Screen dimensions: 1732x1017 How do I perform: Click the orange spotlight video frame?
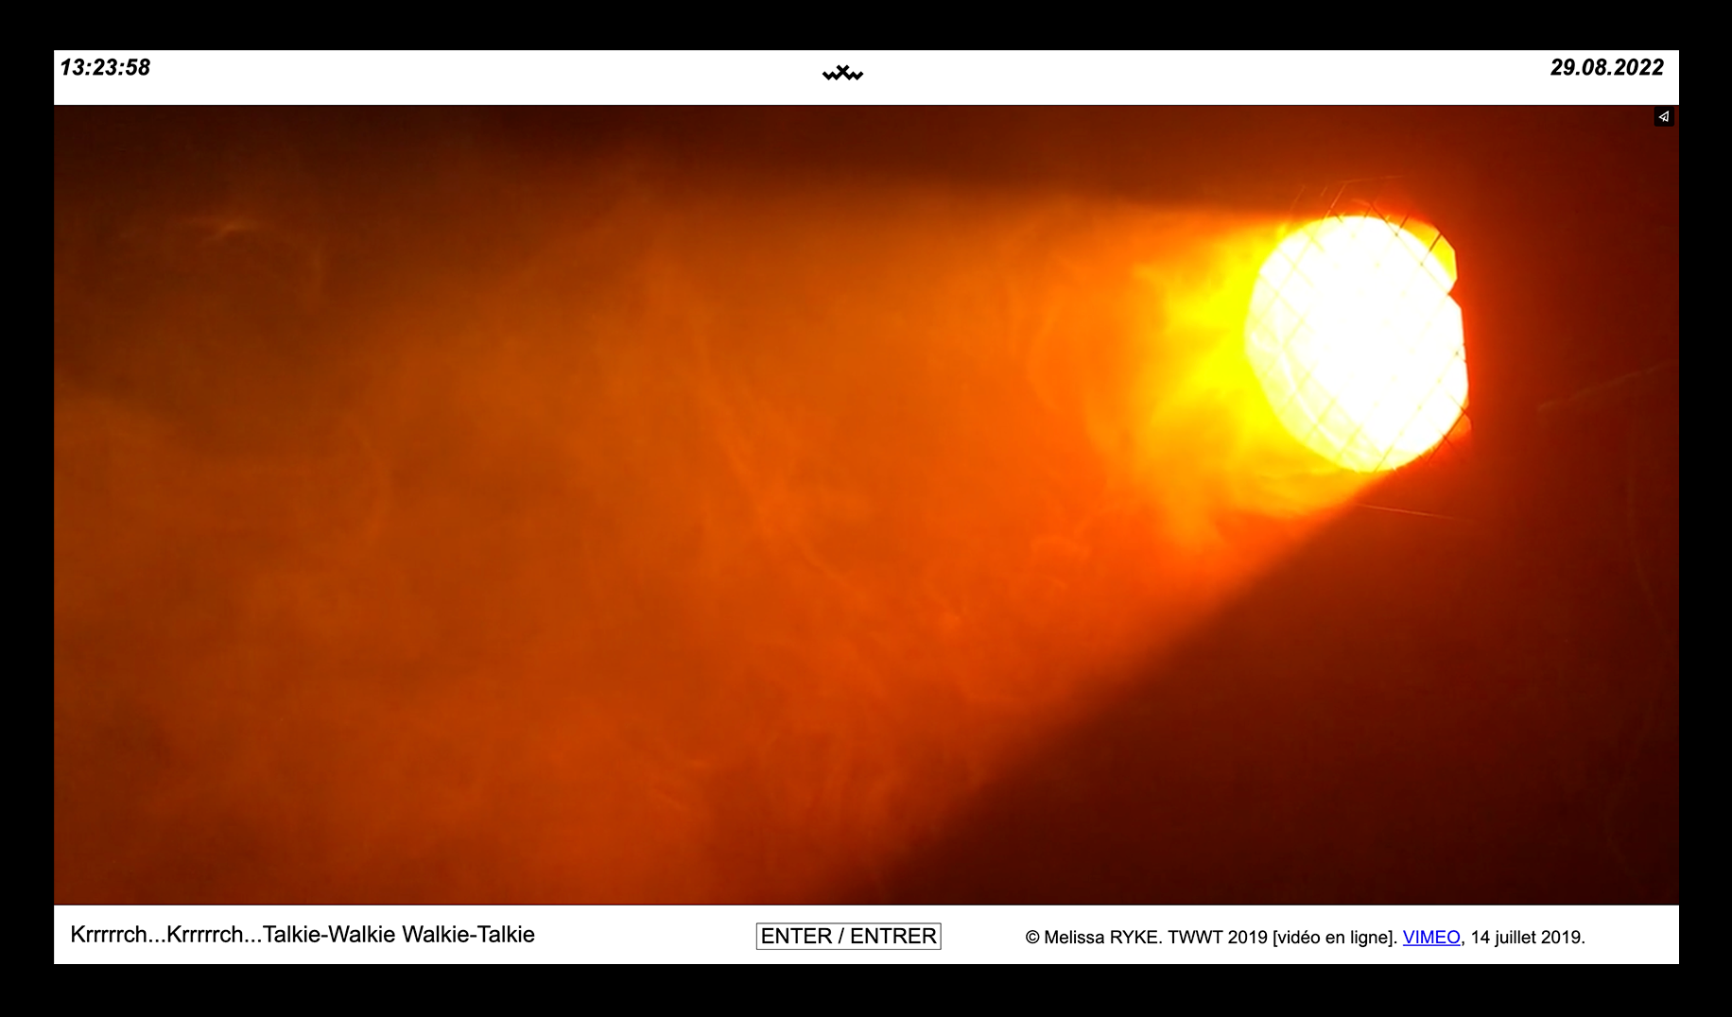coord(866,505)
